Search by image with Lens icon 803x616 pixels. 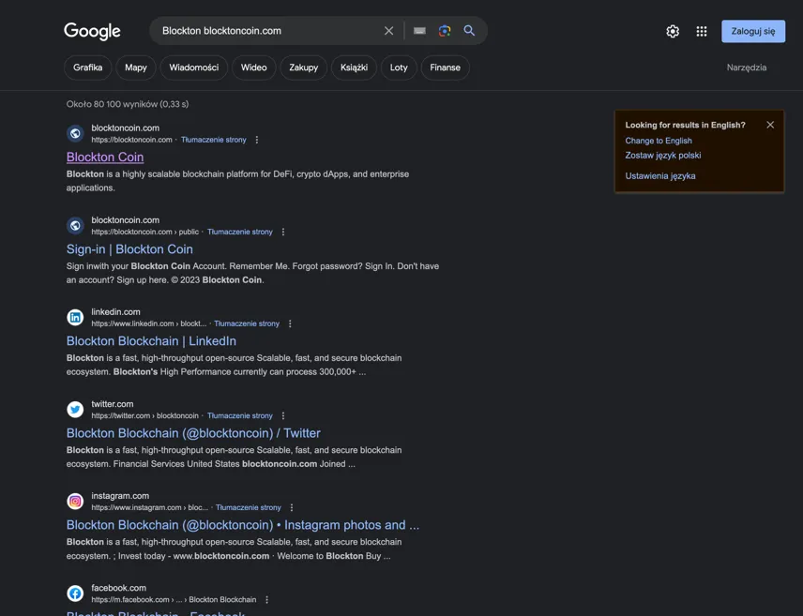pos(445,31)
